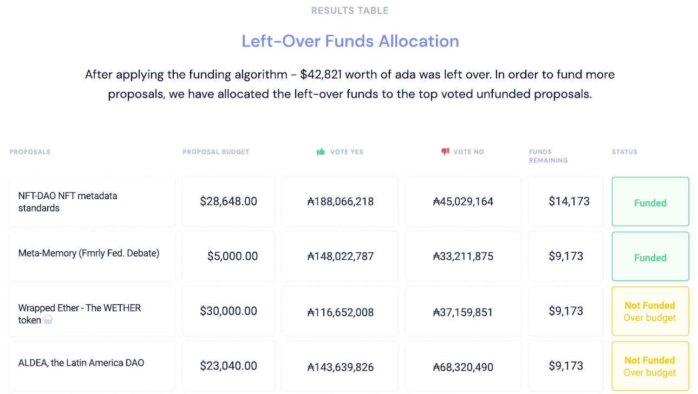This screenshot has width=698, height=394.
Task: Click the Funded status for NFT-DAO proposal
Action: (650, 203)
